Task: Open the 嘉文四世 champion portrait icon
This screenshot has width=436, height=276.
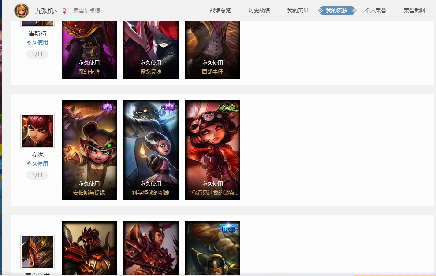Action: (x=37, y=251)
